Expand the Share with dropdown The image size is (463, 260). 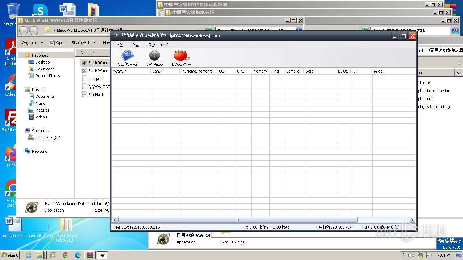pyautogui.click(x=84, y=43)
